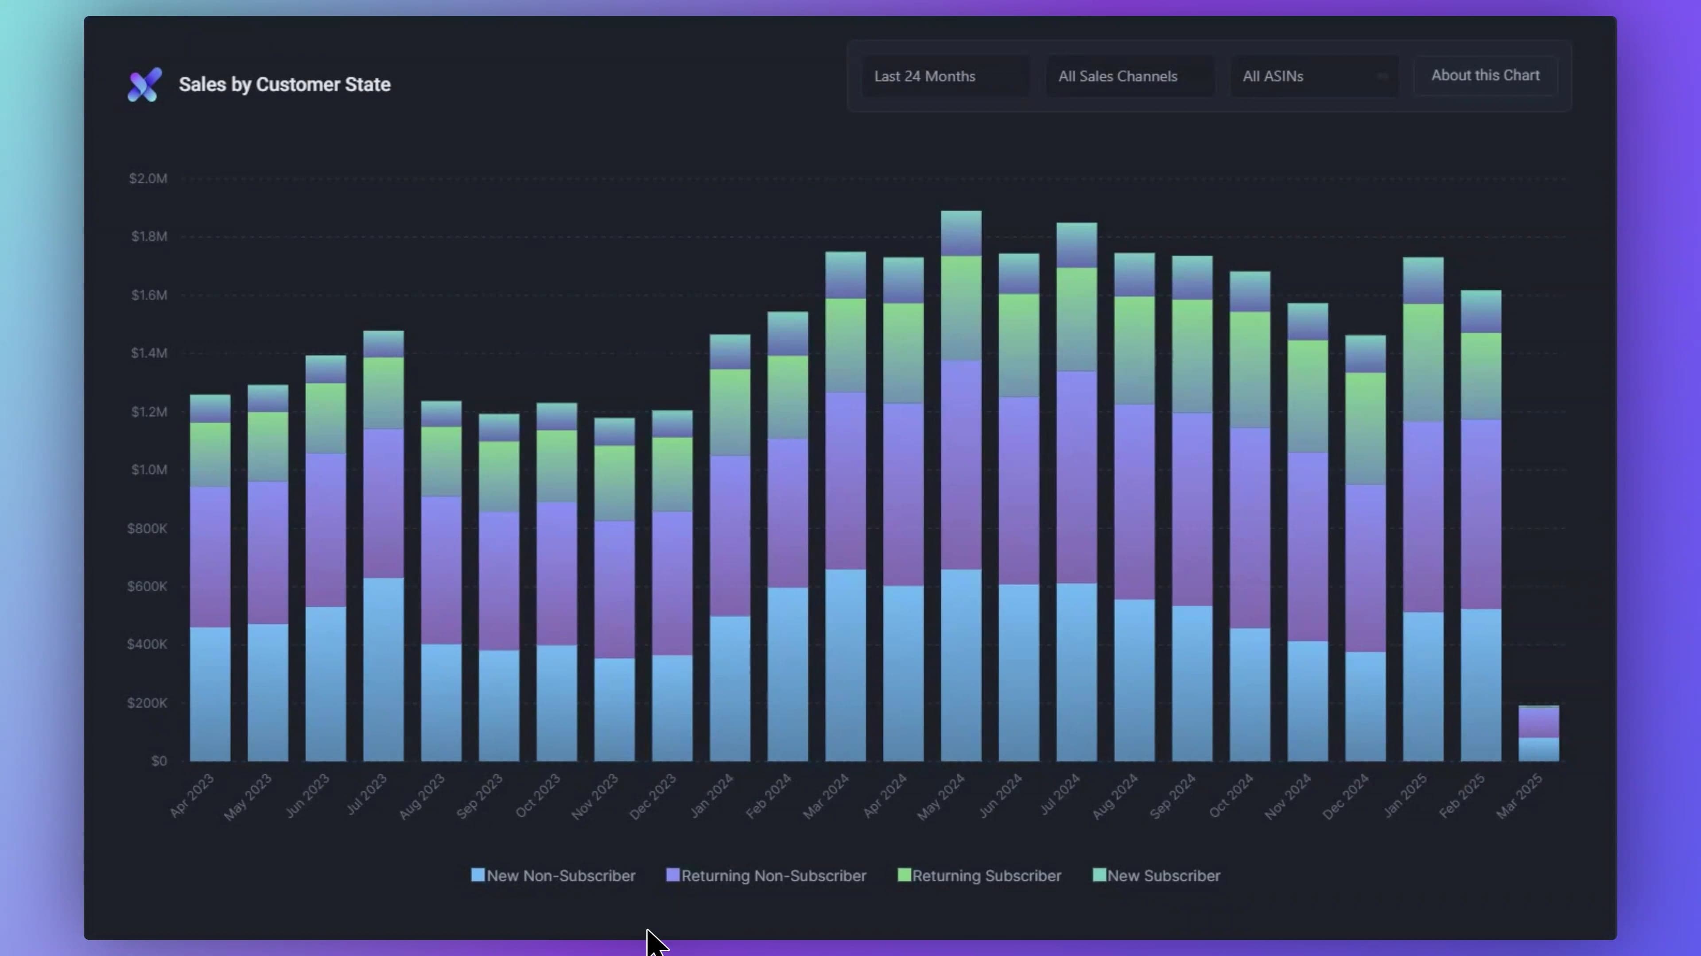
Task: Click the New Subscriber legend label
Action: [1164, 875]
